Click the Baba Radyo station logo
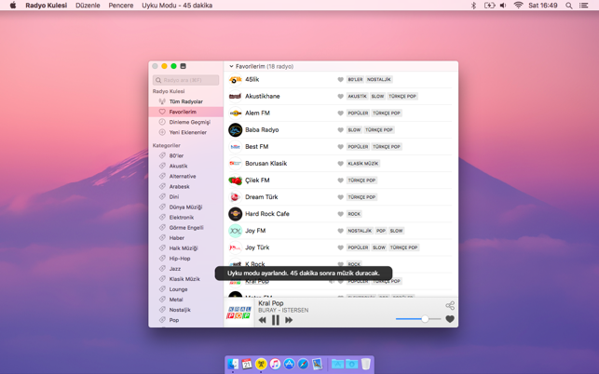The width and height of the screenshot is (599, 374). [236, 130]
